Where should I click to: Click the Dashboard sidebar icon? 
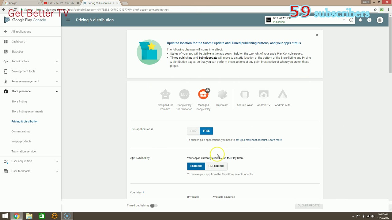6,42
